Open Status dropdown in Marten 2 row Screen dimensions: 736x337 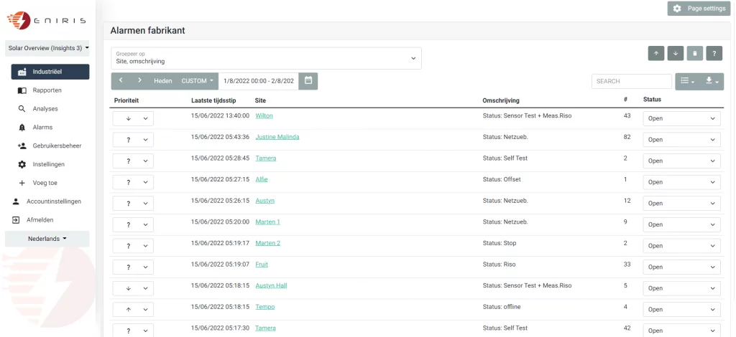[681, 246]
